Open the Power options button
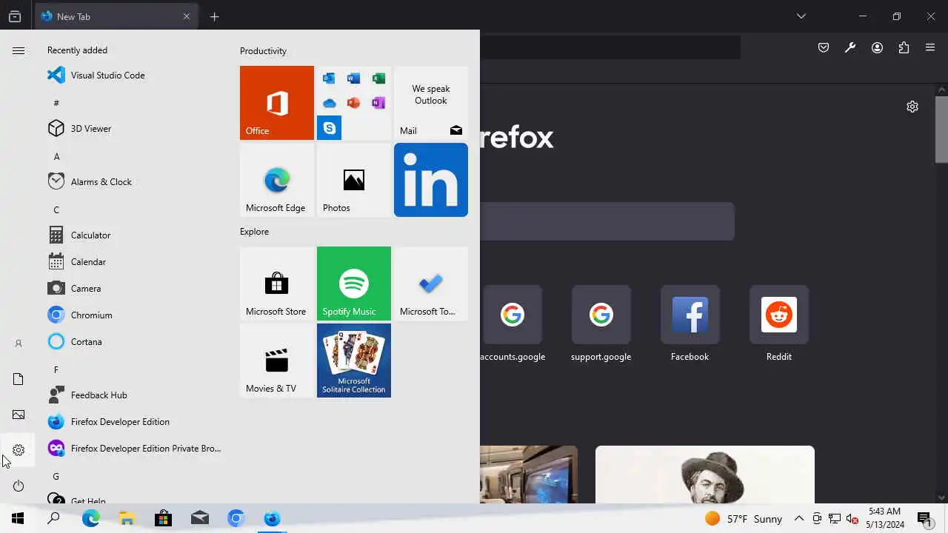This screenshot has width=948, height=533. pyautogui.click(x=19, y=486)
